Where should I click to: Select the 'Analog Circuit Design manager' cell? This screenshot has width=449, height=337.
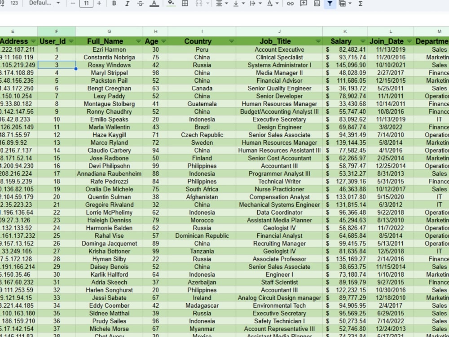279,298
